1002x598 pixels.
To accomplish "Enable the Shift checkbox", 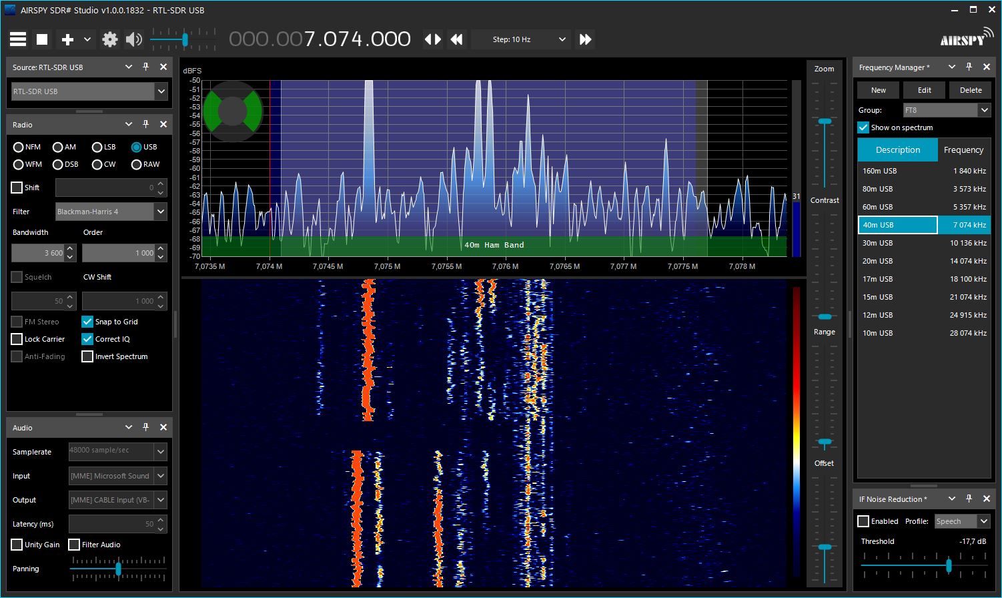I will pos(17,188).
